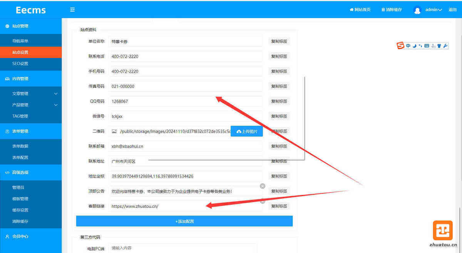Toggle the Sogou moon icon

click(x=414, y=46)
